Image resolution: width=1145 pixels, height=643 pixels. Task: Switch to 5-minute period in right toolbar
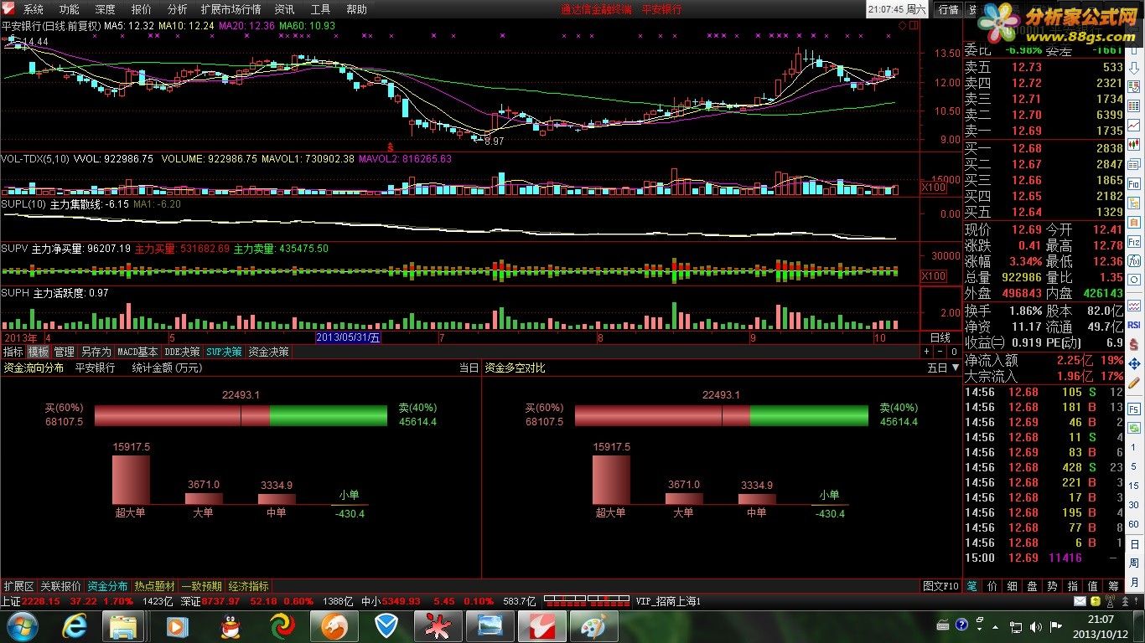pyautogui.click(x=1133, y=466)
